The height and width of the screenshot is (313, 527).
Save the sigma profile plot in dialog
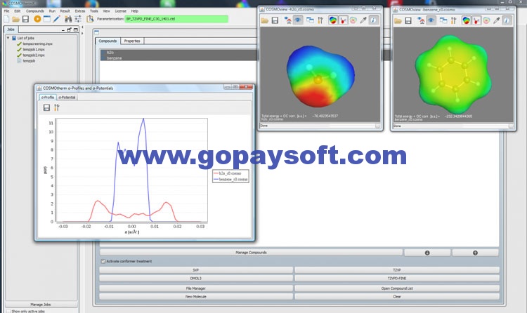(x=46, y=107)
